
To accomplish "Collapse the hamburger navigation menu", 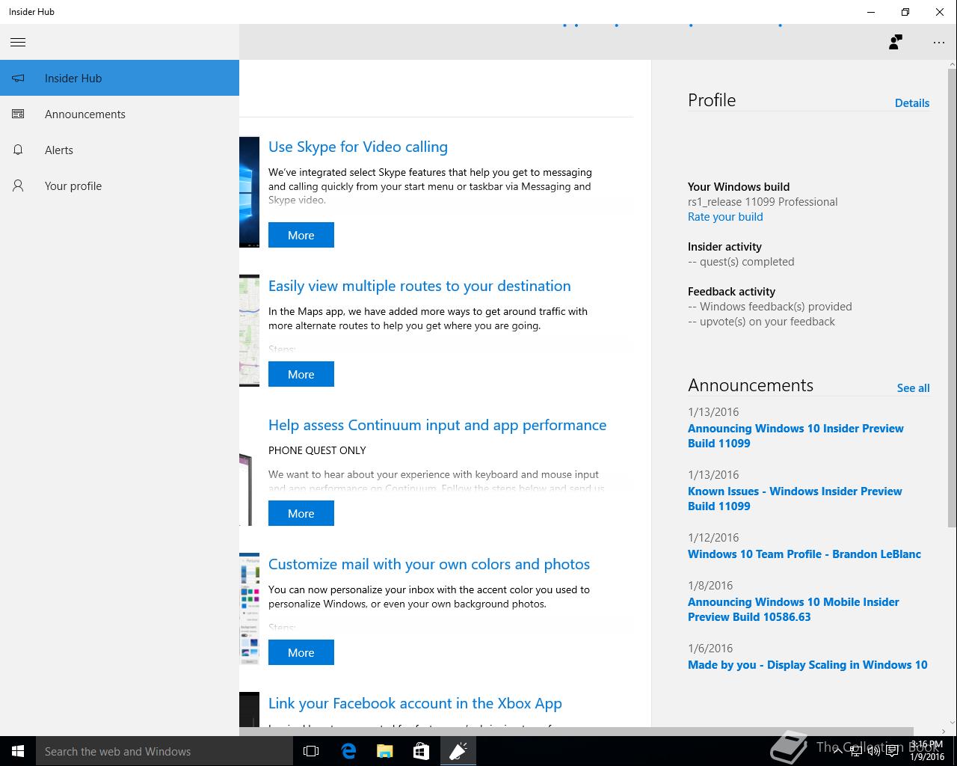I will [x=18, y=42].
